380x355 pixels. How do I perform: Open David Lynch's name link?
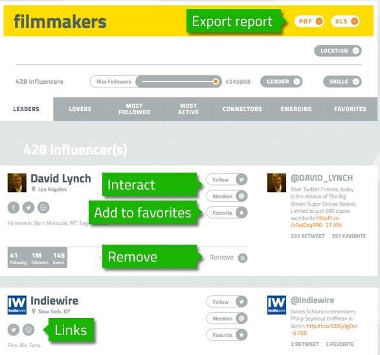61,178
